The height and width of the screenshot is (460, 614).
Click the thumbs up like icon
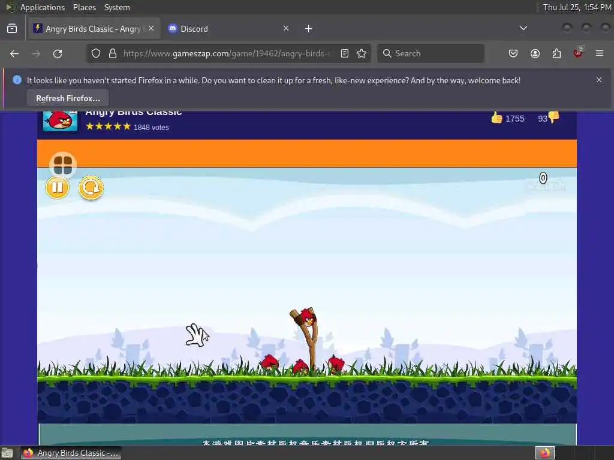pos(496,117)
